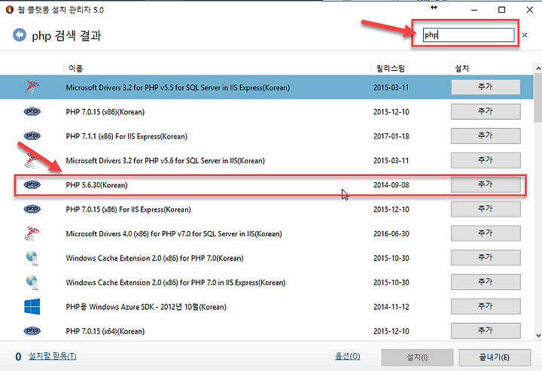Sort by the 설치 install column header
Image resolution: width=542 pixels, height=371 pixels.
coord(461,68)
